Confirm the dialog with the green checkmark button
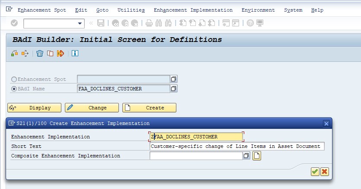 [x=315, y=172]
